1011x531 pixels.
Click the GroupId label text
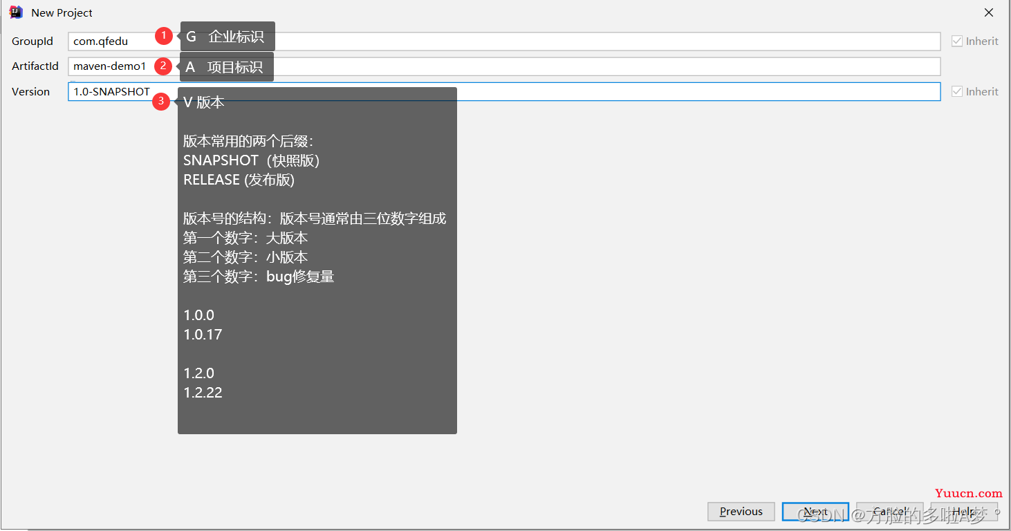[33, 41]
